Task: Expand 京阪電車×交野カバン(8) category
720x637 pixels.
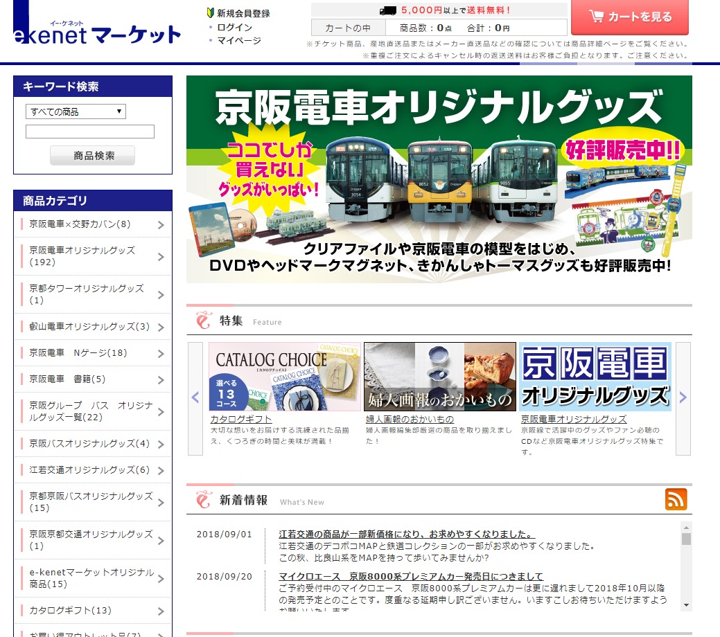Action: (x=92, y=224)
